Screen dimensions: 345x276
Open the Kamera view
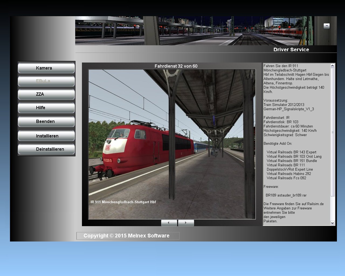tap(46, 68)
